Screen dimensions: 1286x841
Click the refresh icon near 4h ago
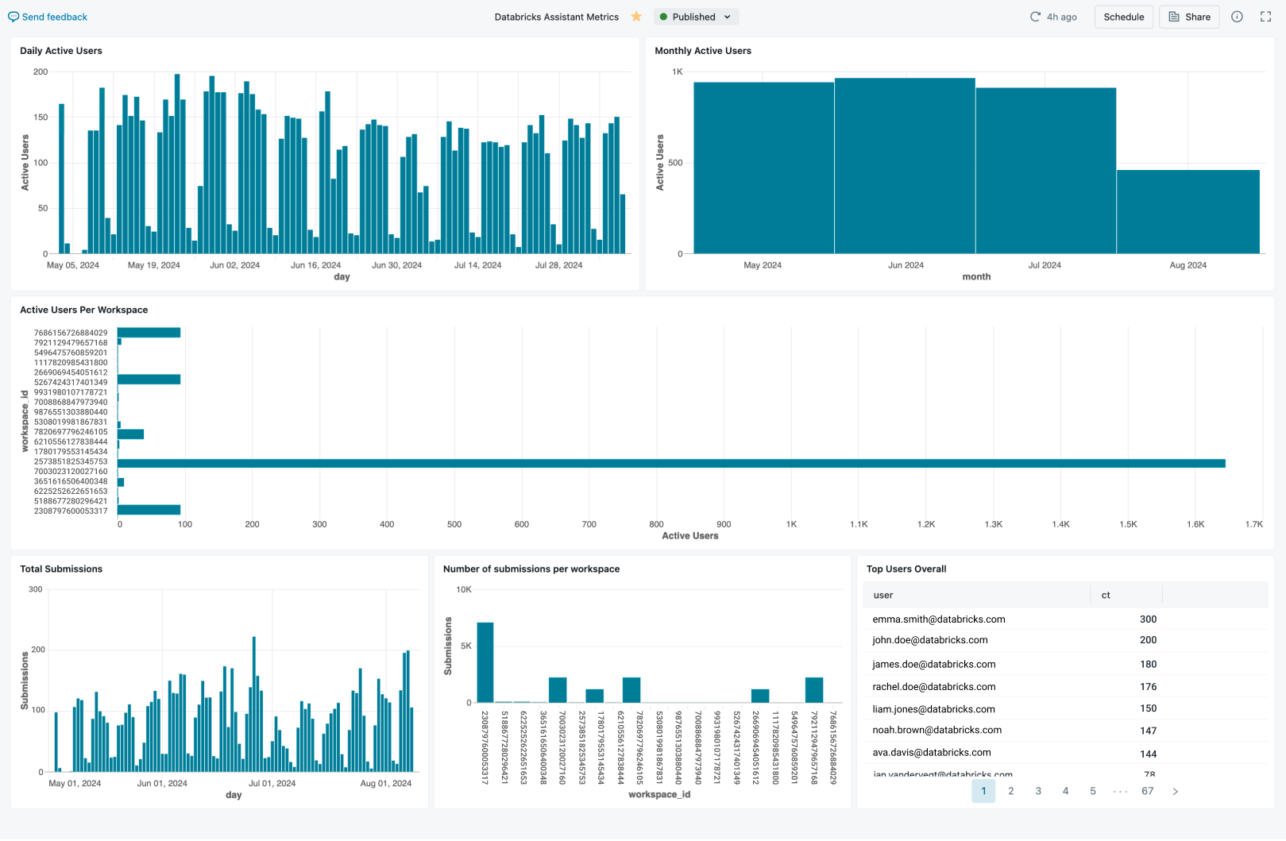(1034, 16)
